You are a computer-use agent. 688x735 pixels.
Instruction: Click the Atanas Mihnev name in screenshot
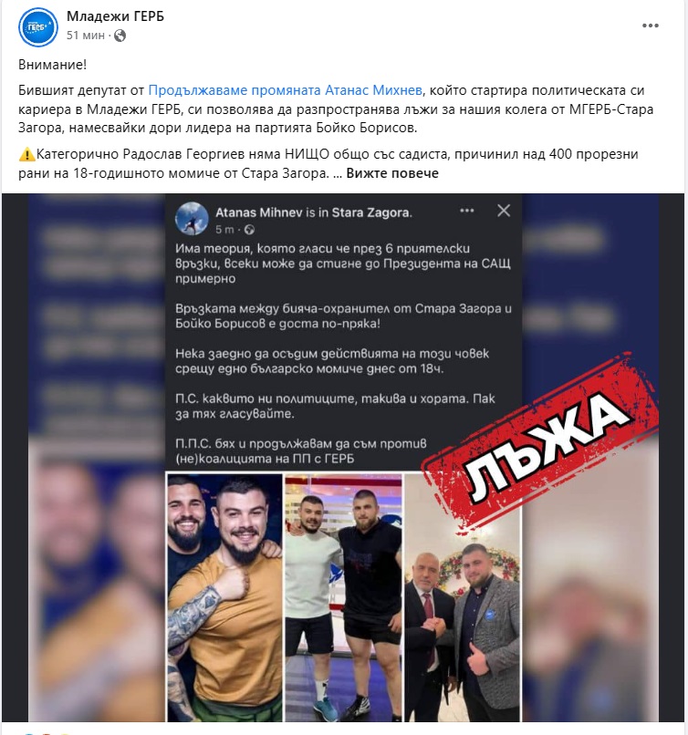click(x=259, y=212)
